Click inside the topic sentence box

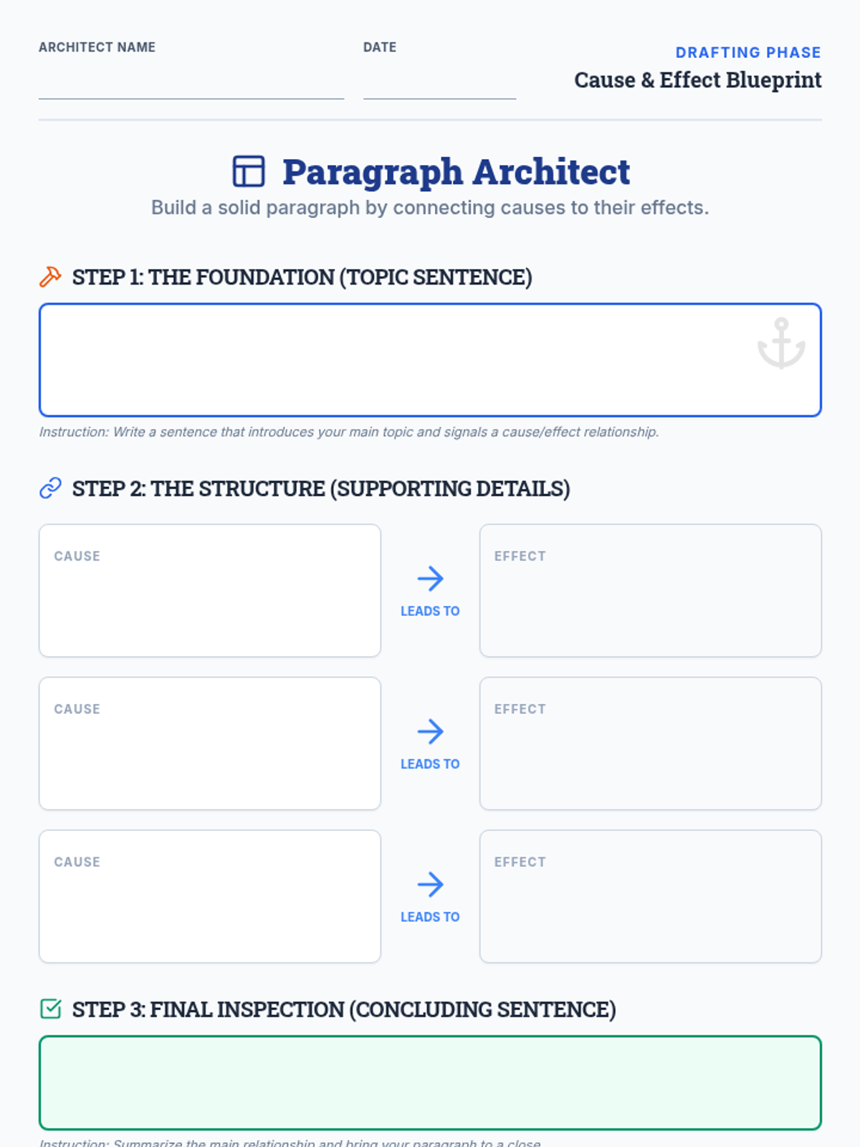pyautogui.click(x=430, y=360)
